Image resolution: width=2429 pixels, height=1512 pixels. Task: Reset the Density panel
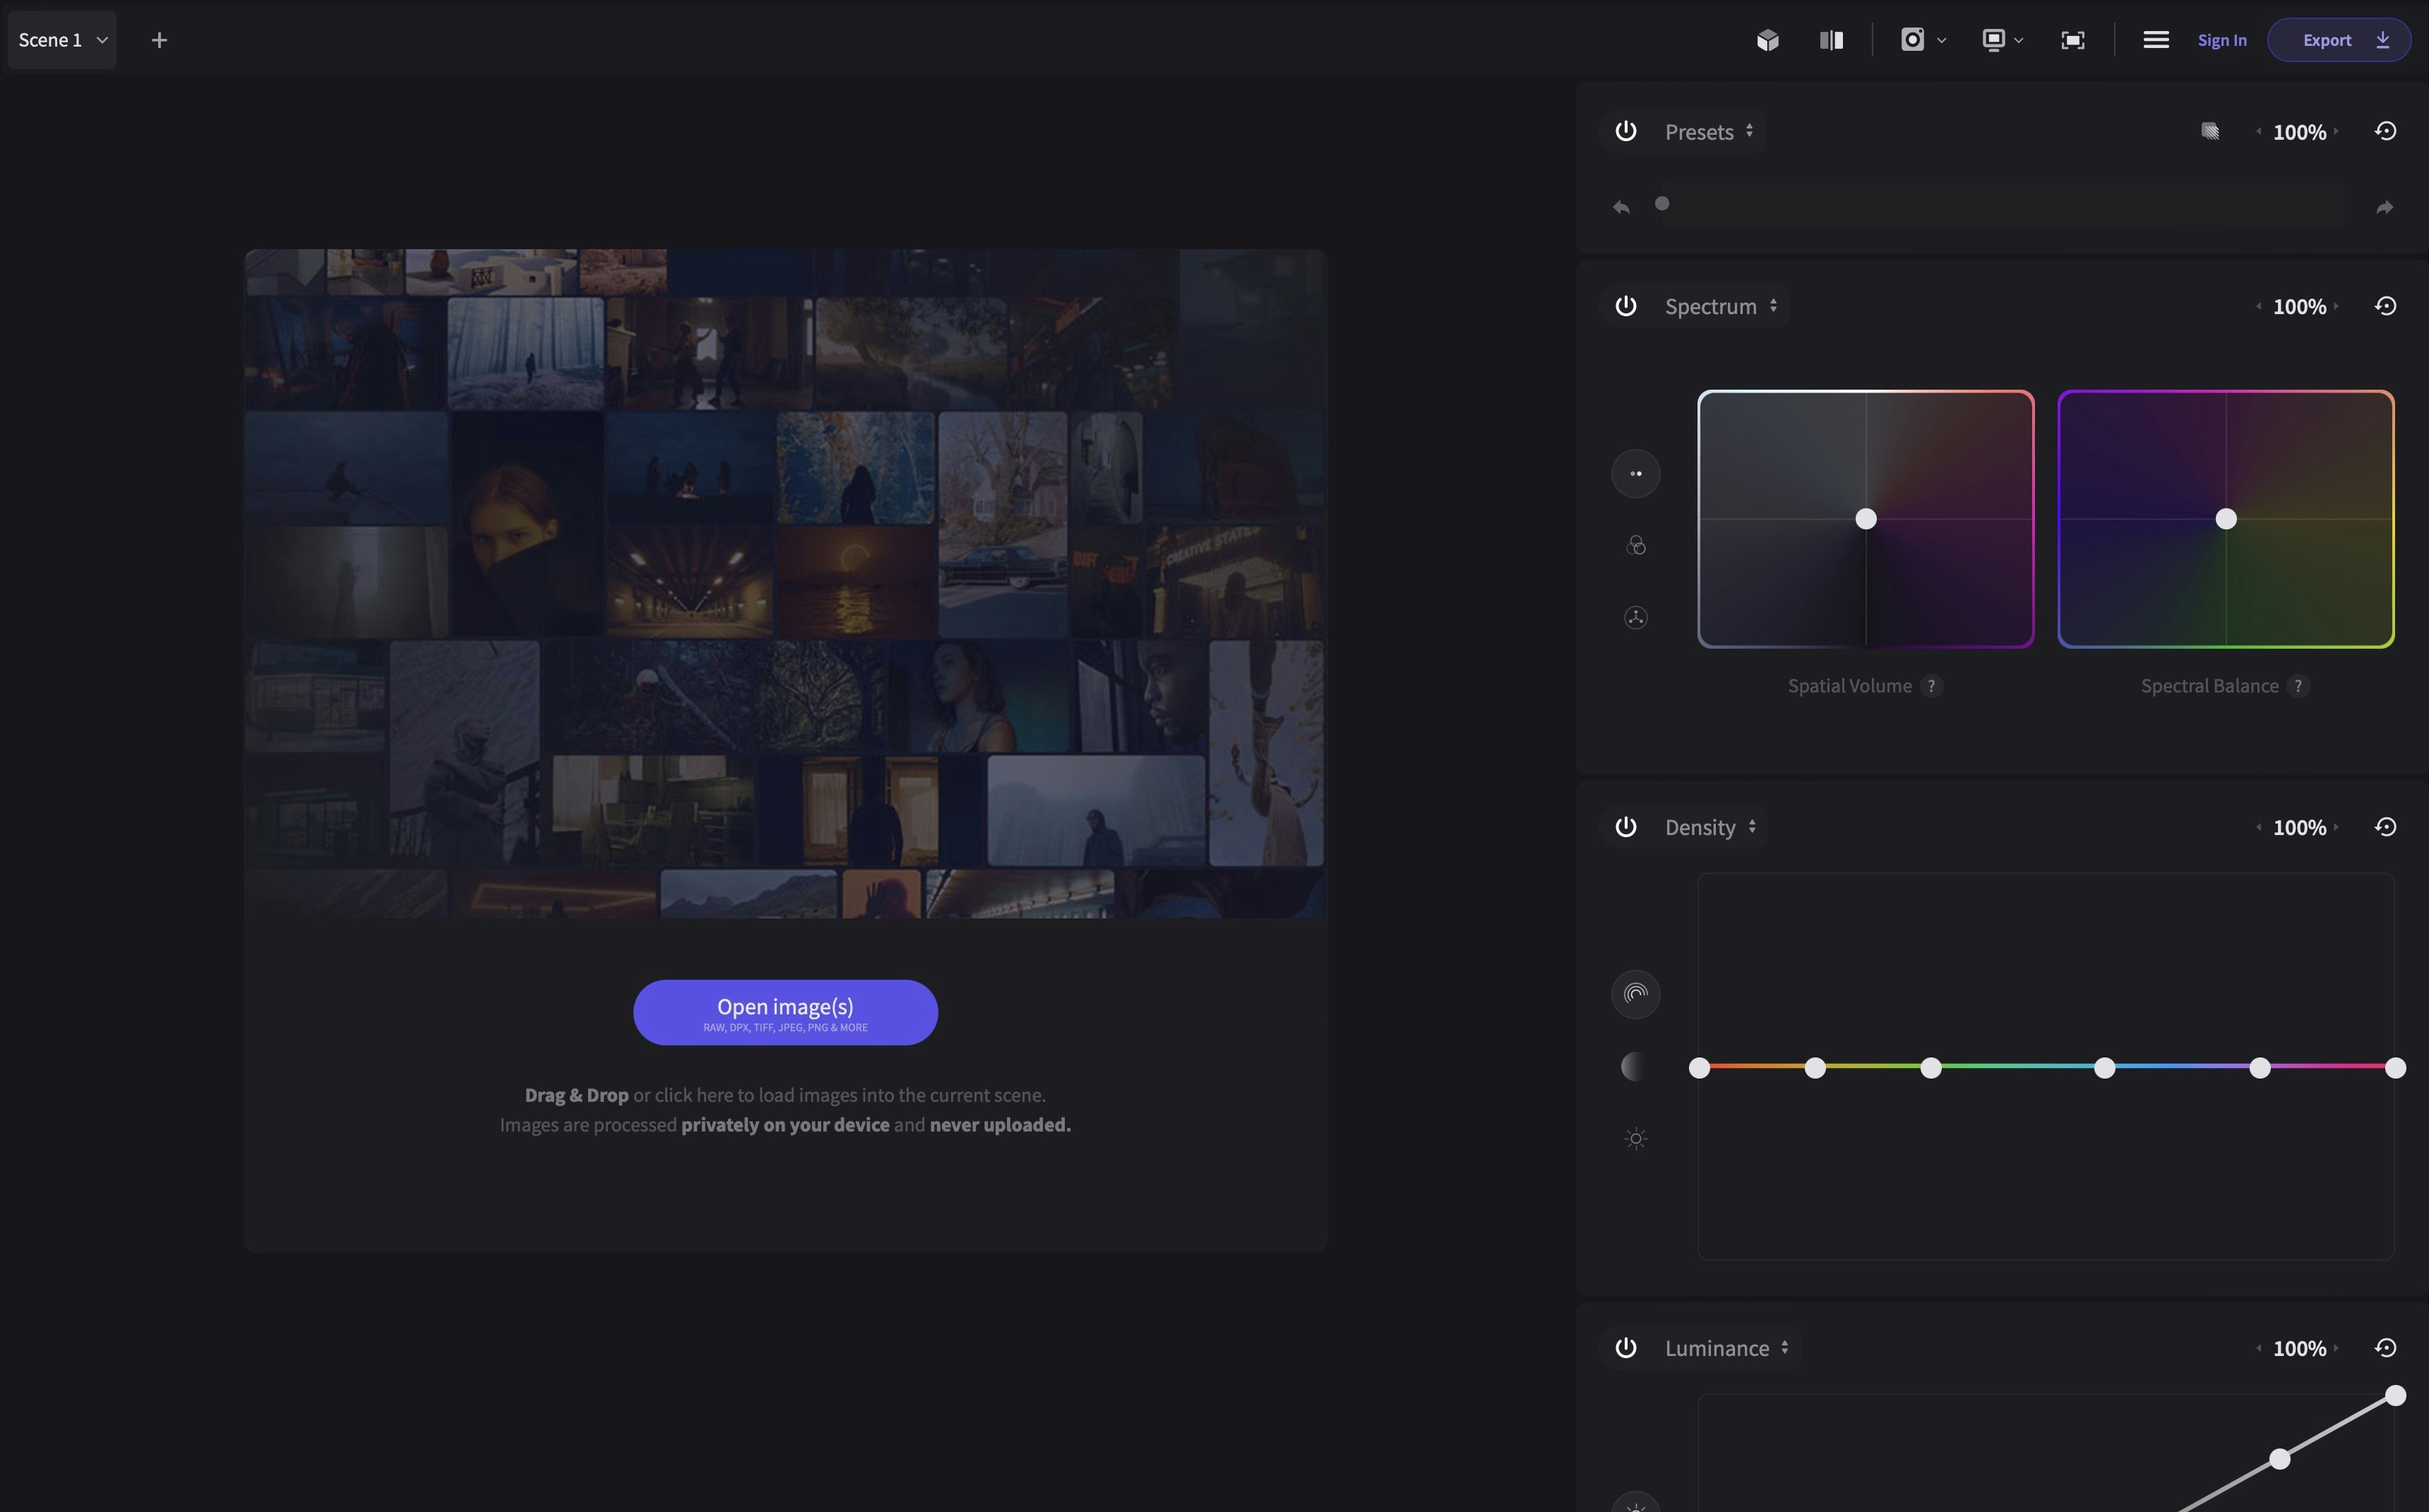click(2385, 826)
